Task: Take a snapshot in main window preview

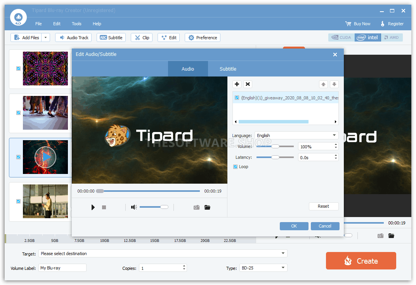Action: [x=380, y=236]
